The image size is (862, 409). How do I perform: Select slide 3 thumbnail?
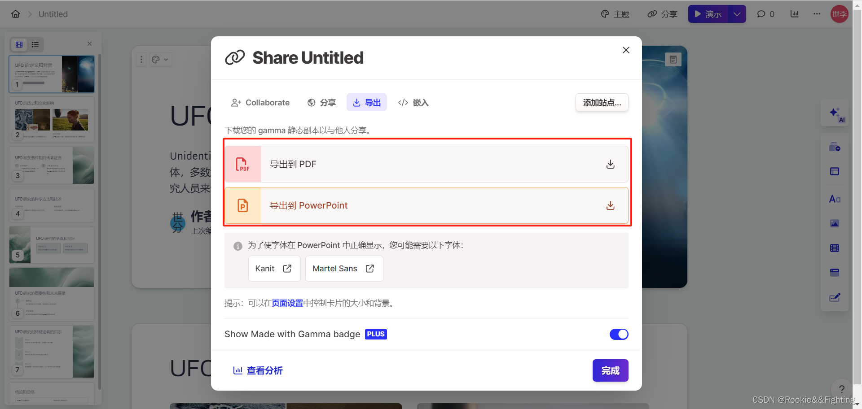[52, 165]
